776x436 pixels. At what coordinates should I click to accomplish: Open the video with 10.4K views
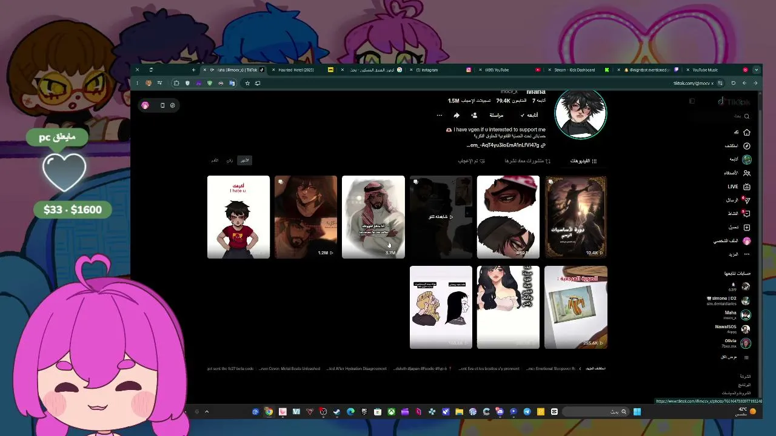(575, 217)
